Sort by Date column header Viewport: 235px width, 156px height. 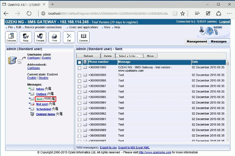point(209,62)
